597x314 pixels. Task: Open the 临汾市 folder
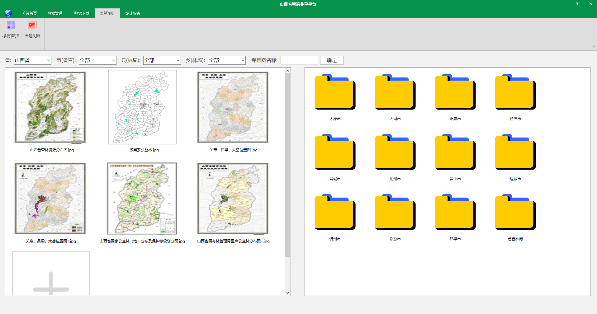(395, 213)
